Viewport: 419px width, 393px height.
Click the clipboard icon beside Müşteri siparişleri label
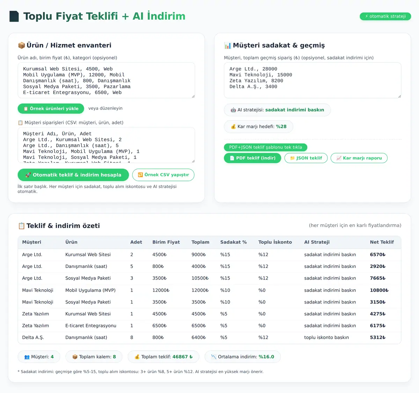pyautogui.click(x=20, y=123)
